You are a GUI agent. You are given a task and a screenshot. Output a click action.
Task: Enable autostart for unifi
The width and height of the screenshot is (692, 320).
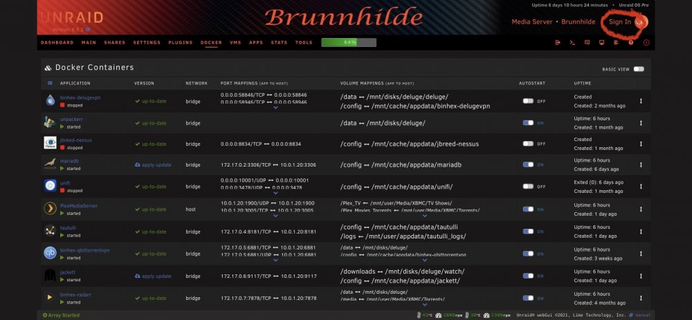pos(528,187)
